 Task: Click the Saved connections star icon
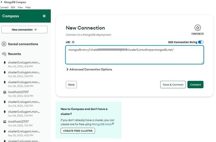(4, 44)
